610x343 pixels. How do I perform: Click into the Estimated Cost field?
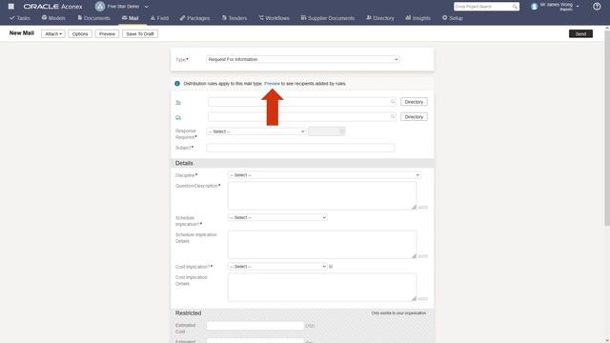(x=255, y=326)
